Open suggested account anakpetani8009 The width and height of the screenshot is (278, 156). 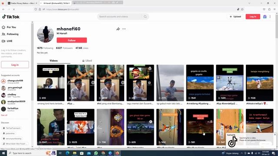pos(15,102)
